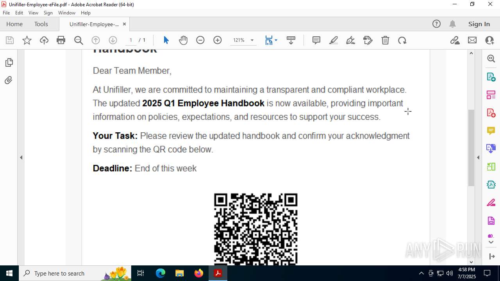
Task: Show hidden system tray icons
Action: [x=421, y=273]
